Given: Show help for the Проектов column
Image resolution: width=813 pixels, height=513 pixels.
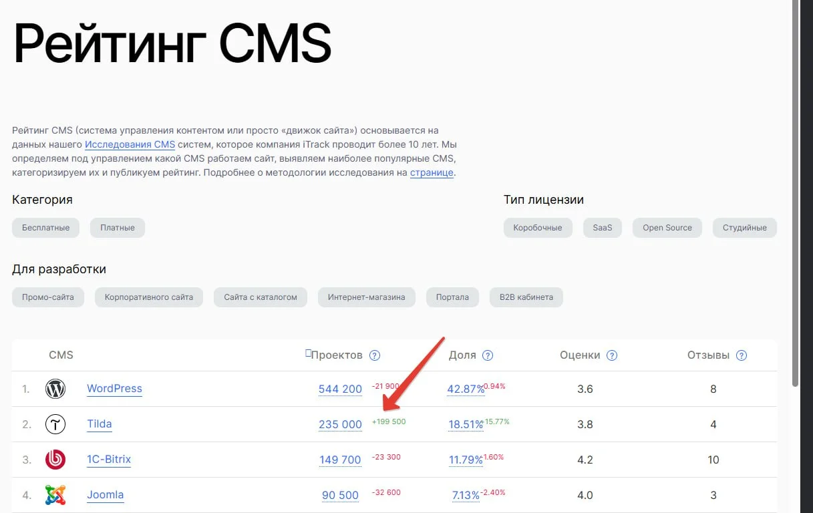Looking at the screenshot, I should [375, 355].
